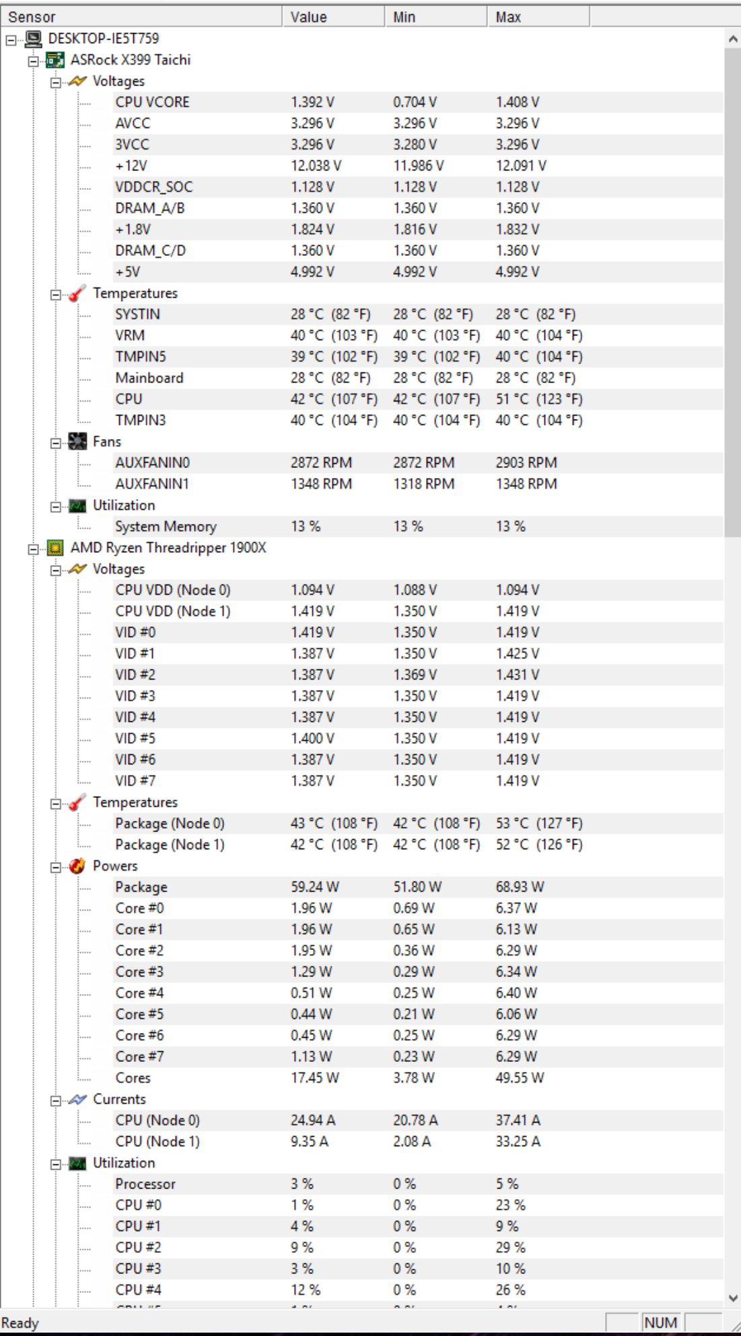Select the CPU VCORE voltage row

click(x=419, y=102)
